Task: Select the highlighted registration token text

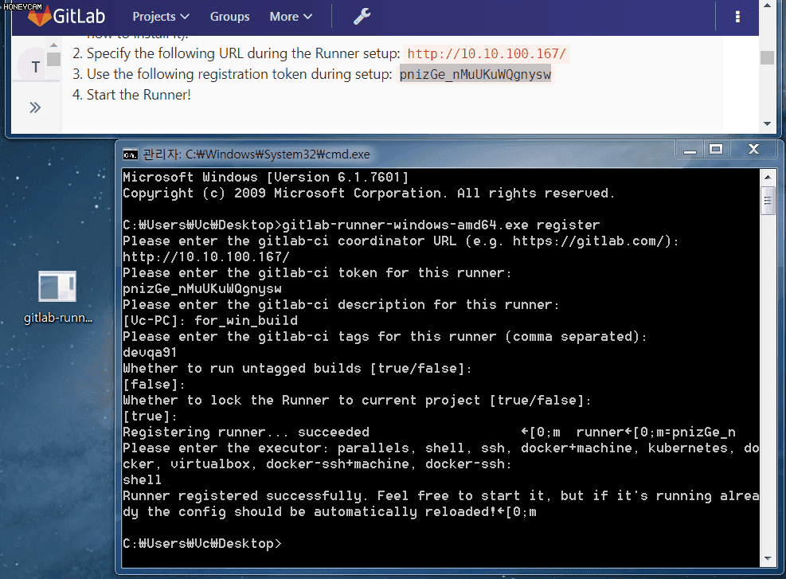Action: coord(475,74)
